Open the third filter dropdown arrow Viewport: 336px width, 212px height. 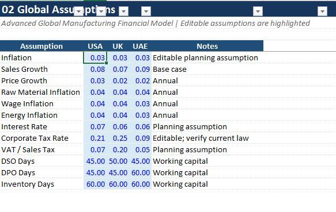(124, 11)
